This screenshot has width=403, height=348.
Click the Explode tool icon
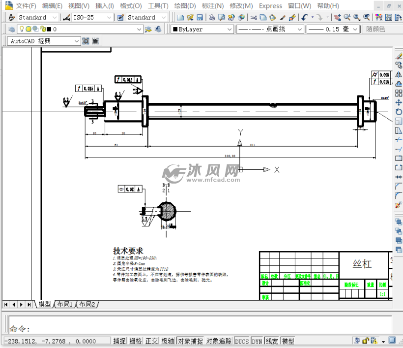click(399, 204)
